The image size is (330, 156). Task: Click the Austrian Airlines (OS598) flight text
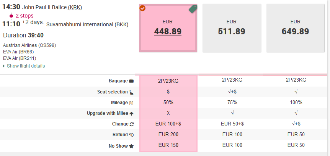click(29, 45)
